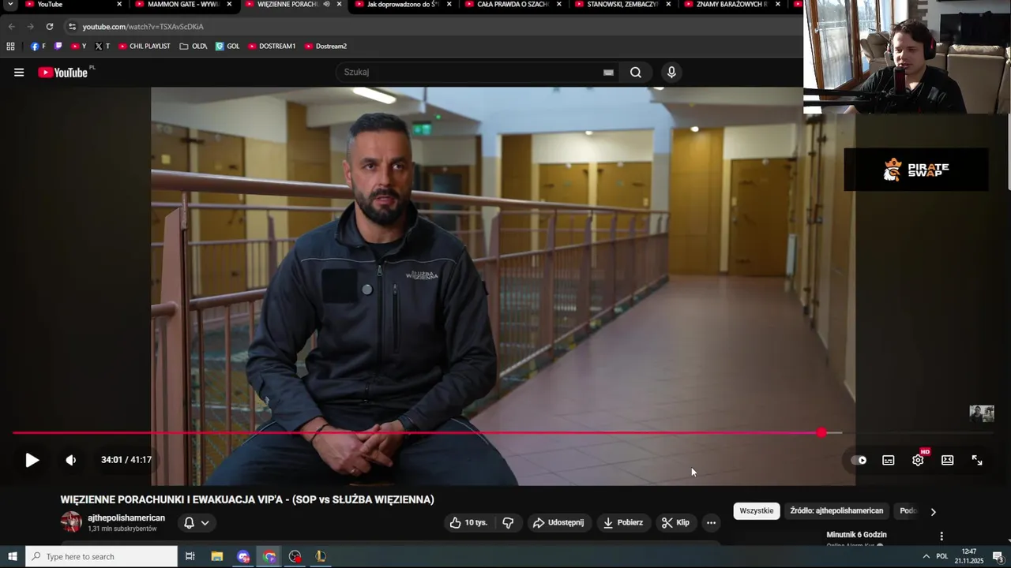Play the paused video
Viewport: 1011px width, 568px height.
(32, 460)
